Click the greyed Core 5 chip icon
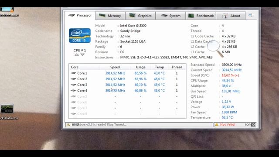The width and height of the screenshot is (279, 157). click(73, 96)
